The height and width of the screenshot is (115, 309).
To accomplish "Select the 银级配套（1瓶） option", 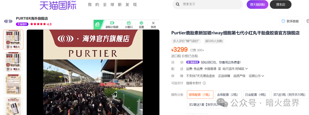I will [x=199, y=95].
